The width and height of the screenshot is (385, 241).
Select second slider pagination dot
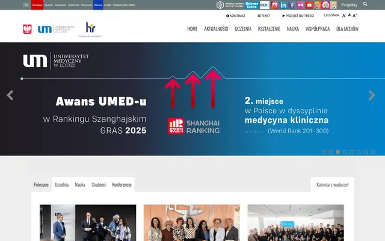[331, 152]
